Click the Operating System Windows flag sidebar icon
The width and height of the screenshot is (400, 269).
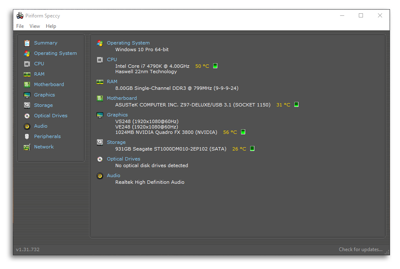(27, 54)
